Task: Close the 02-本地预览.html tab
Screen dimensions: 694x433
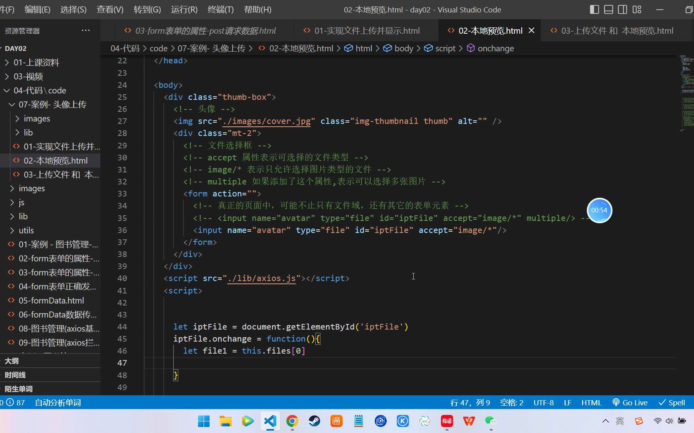Action: tap(531, 30)
